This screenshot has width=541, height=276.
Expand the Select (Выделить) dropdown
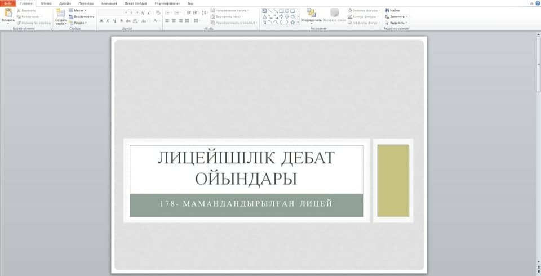[x=397, y=23]
